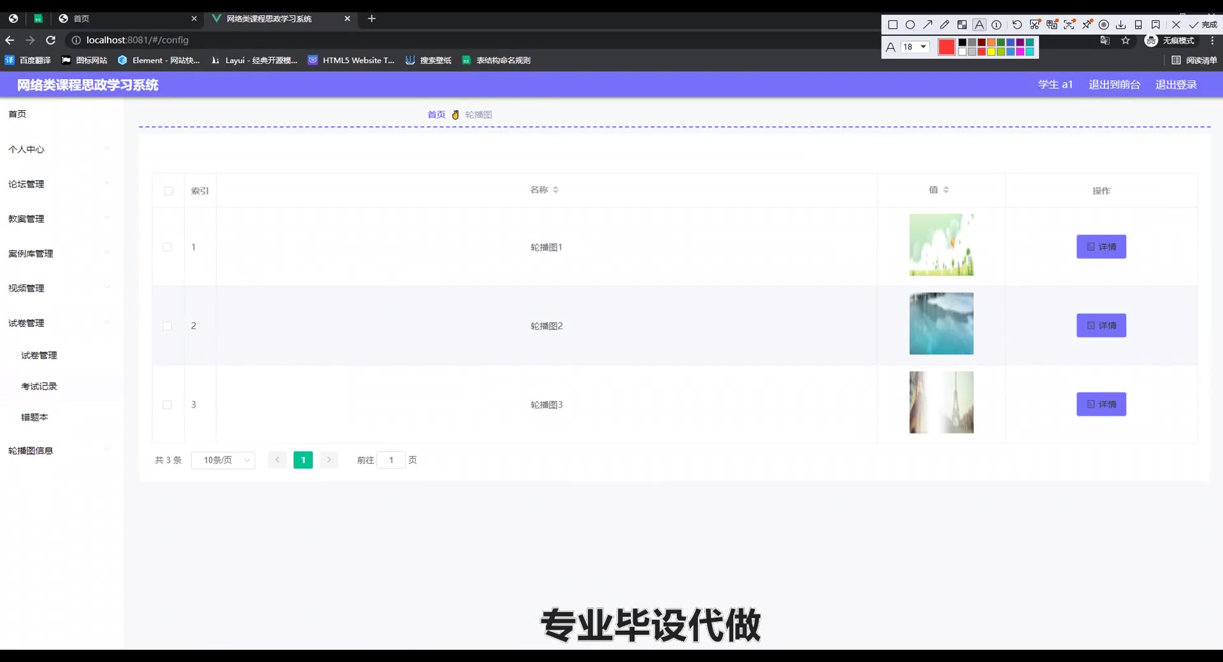Click the 首页 breadcrumb link
This screenshot has width=1223, height=662.
click(x=436, y=115)
